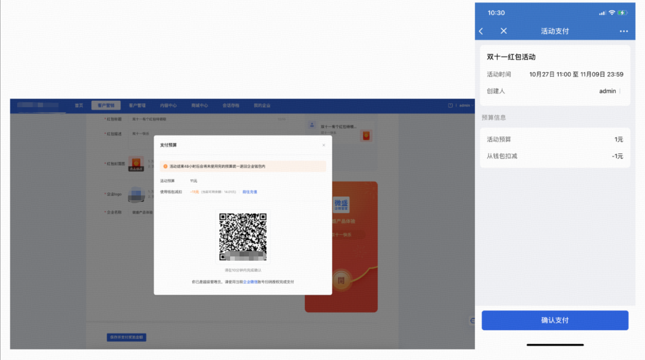
Task: Click the 微盛 logo on red envelope
Action: pyautogui.click(x=341, y=204)
